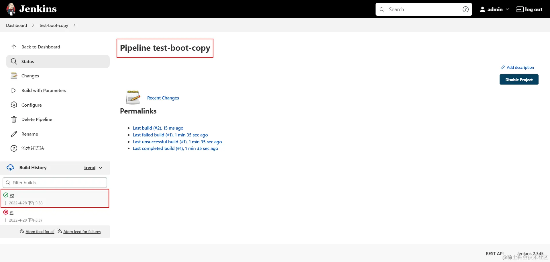The image size is (550, 262).
Task: Click the search help question mark icon
Action: [465, 9]
